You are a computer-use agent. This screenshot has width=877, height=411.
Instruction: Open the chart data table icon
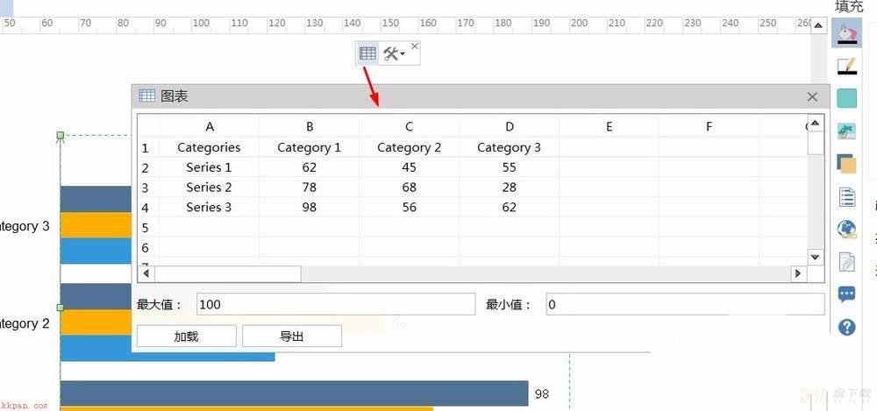pos(367,53)
